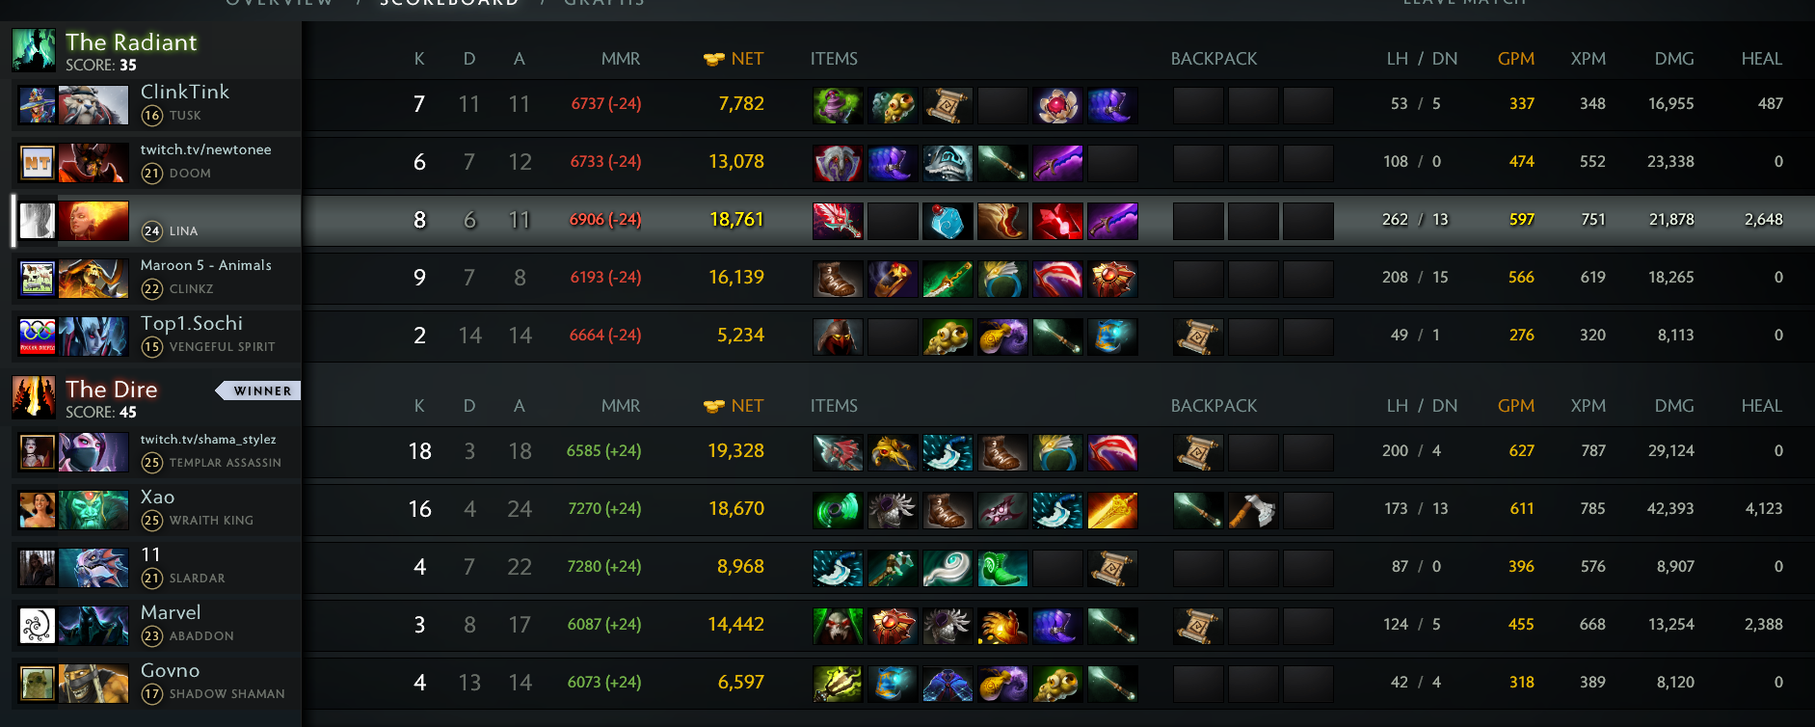Sort Dire by GPM header

pyautogui.click(x=1516, y=406)
